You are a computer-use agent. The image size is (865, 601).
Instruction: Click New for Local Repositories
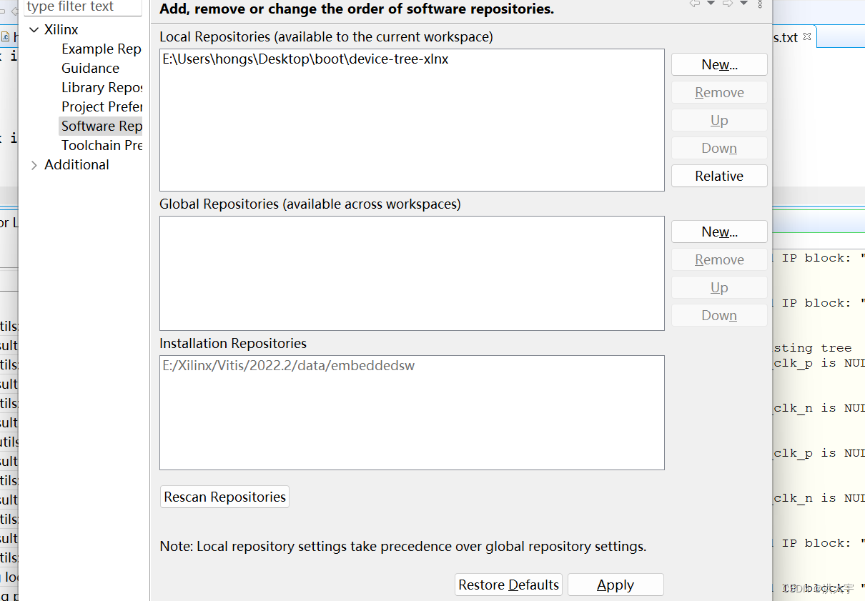pos(719,64)
